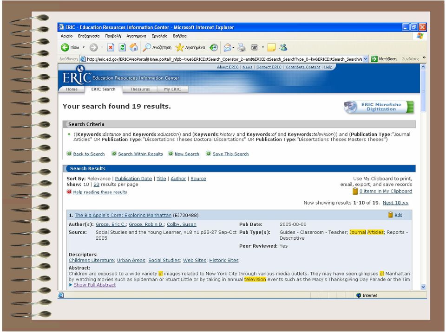Open the Επεξεργασία menu
Screen dimensions: 446x332
89,36
